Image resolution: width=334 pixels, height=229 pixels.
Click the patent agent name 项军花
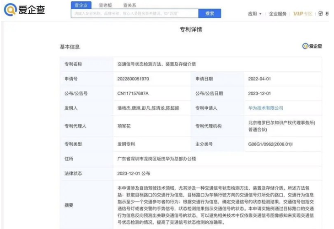[124, 126]
